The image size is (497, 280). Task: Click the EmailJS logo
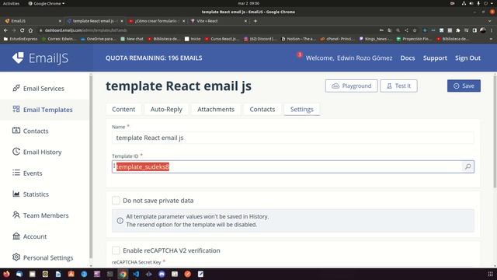(40, 58)
